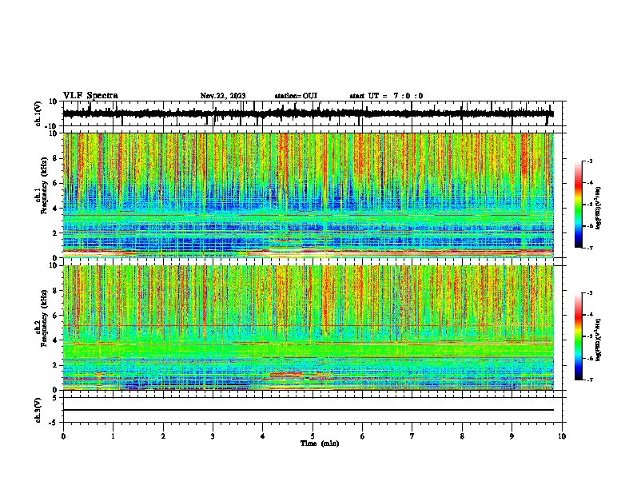This screenshot has width=633, height=489.
Task: Click the ch.2 color scale bar
Action: [x=578, y=336]
